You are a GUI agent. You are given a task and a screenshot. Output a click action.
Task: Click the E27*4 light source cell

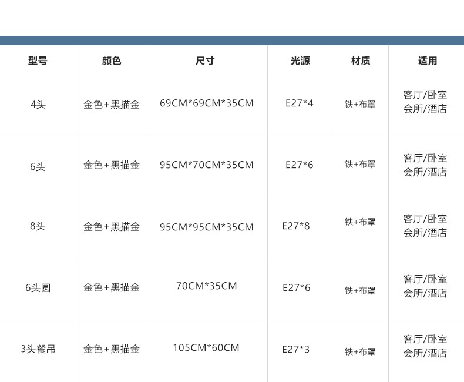point(300,103)
